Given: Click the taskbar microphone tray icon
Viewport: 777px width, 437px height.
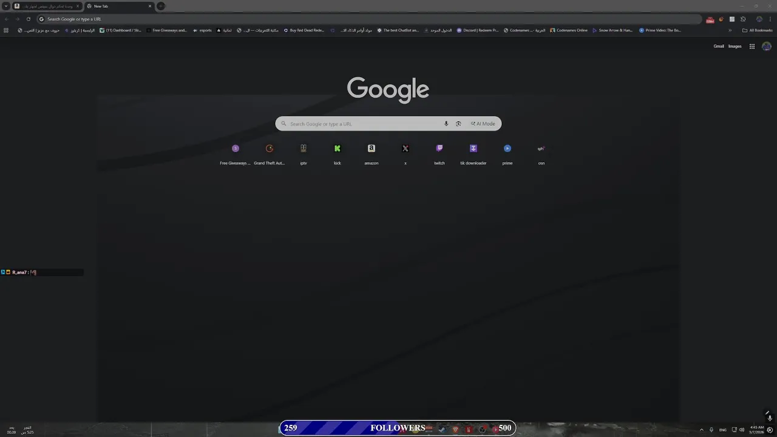Looking at the screenshot, I should coord(711,430).
